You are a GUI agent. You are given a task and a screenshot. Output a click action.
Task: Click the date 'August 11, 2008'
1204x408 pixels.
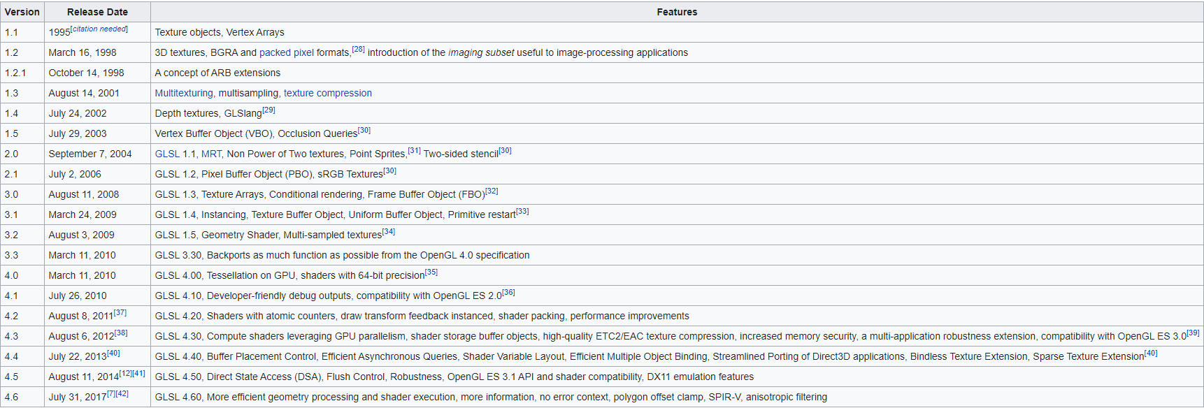[x=84, y=195]
